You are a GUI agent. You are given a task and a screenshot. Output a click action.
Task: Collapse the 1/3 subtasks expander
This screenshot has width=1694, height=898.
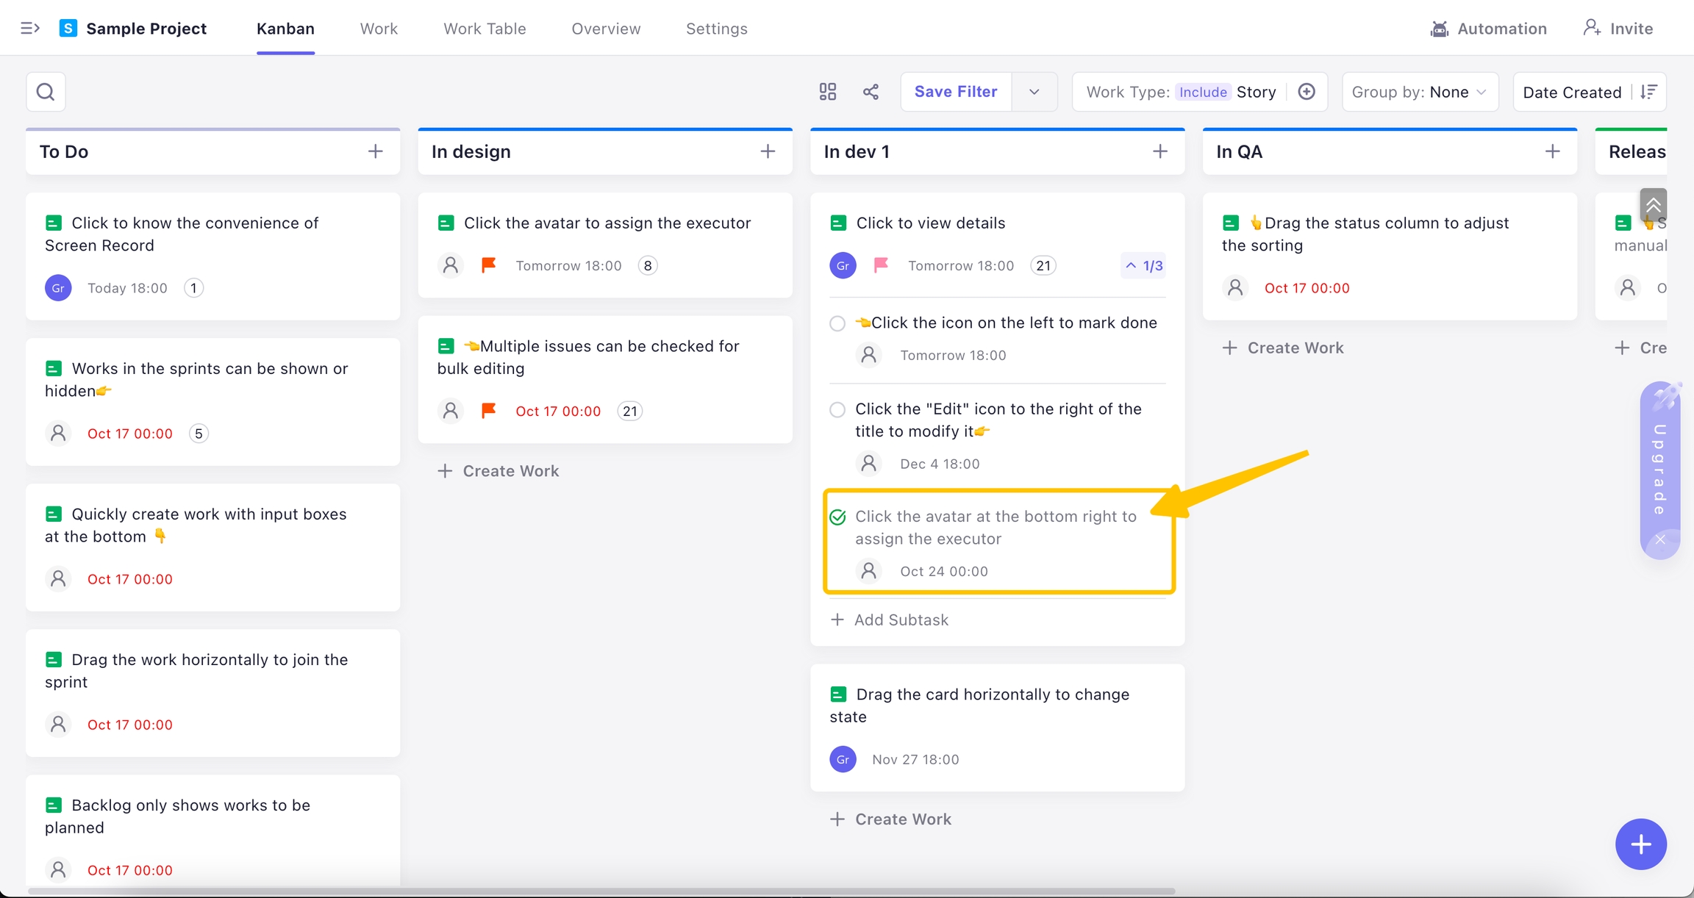(1144, 265)
